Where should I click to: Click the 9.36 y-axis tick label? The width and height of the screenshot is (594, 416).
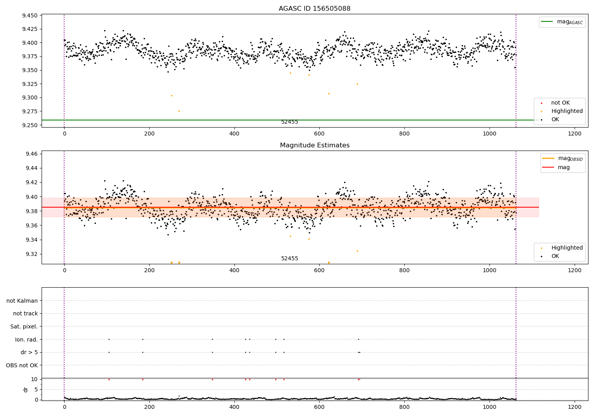31,226
